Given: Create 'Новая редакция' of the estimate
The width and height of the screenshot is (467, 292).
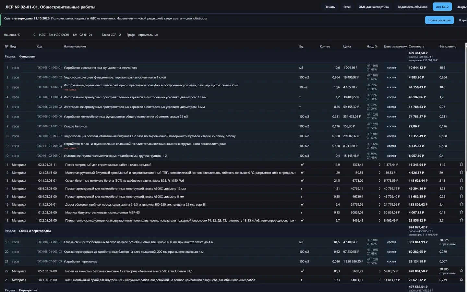Looking at the screenshot, I should 439,20.
